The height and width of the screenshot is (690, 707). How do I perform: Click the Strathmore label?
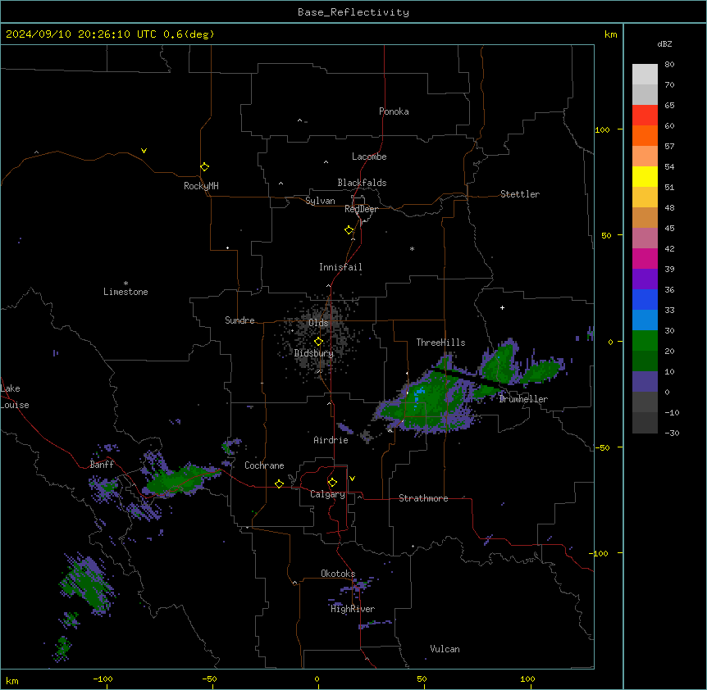pos(423,498)
